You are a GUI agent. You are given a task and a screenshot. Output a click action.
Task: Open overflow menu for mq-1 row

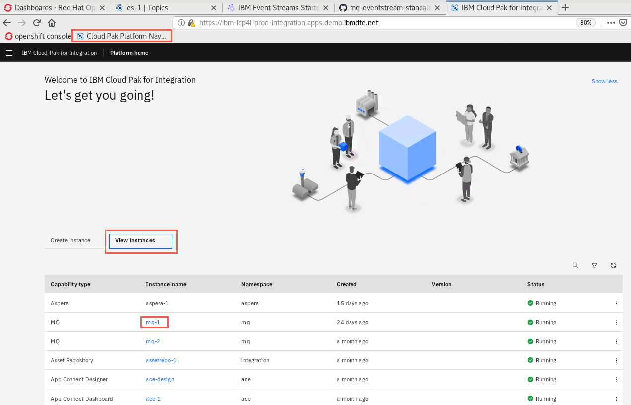616,322
